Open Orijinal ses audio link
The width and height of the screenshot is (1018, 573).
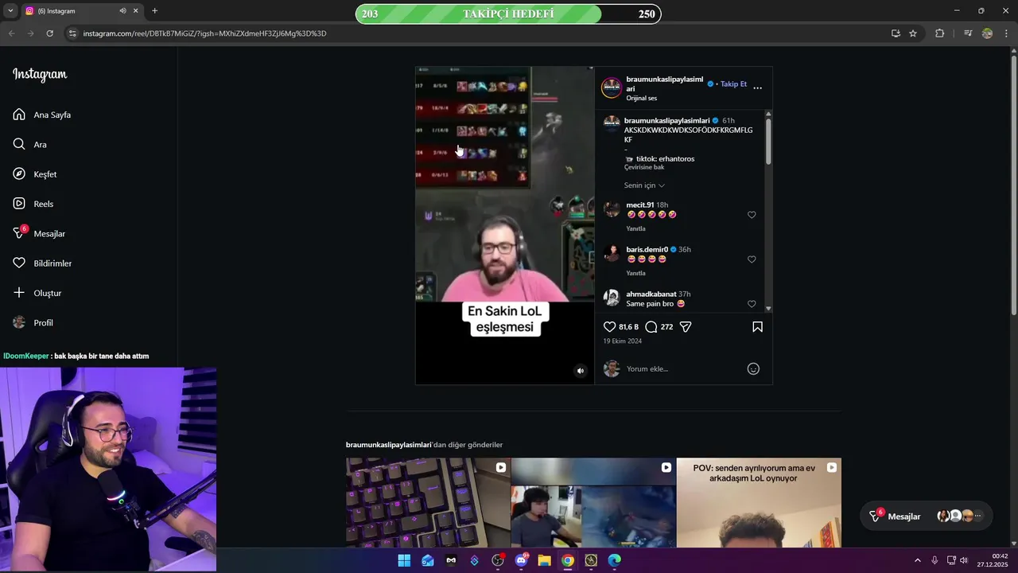click(x=642, y=98)
